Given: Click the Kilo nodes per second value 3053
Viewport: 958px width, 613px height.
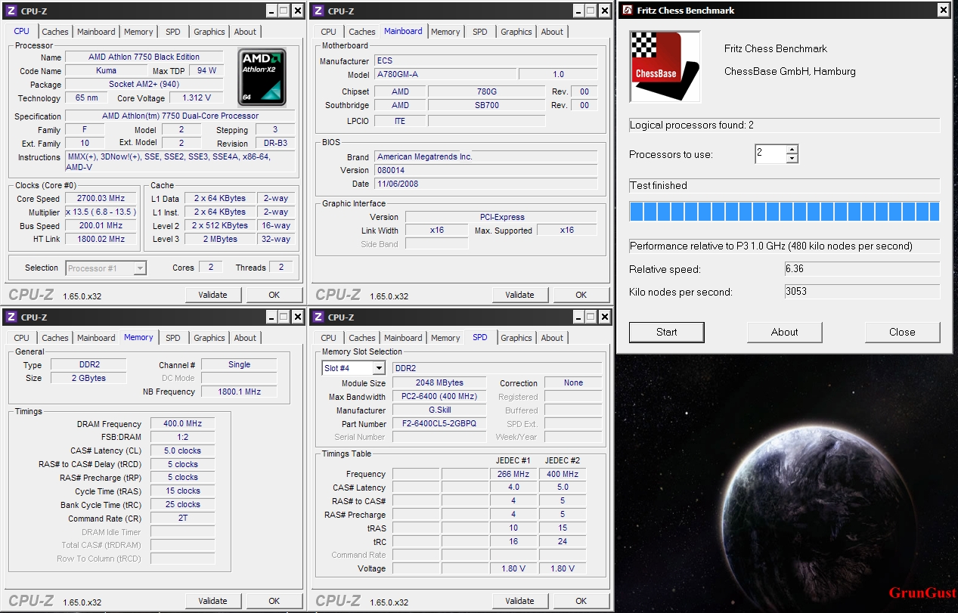Looking at the screenshot, I should (862, 292).
